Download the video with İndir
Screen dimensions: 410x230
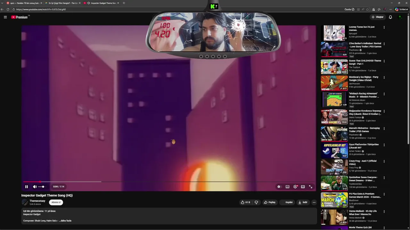click(303, 202)
